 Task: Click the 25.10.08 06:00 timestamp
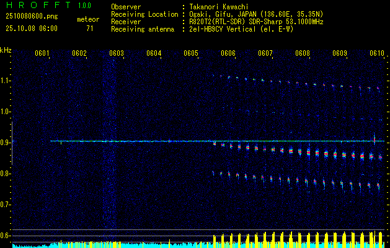(31, 29)
